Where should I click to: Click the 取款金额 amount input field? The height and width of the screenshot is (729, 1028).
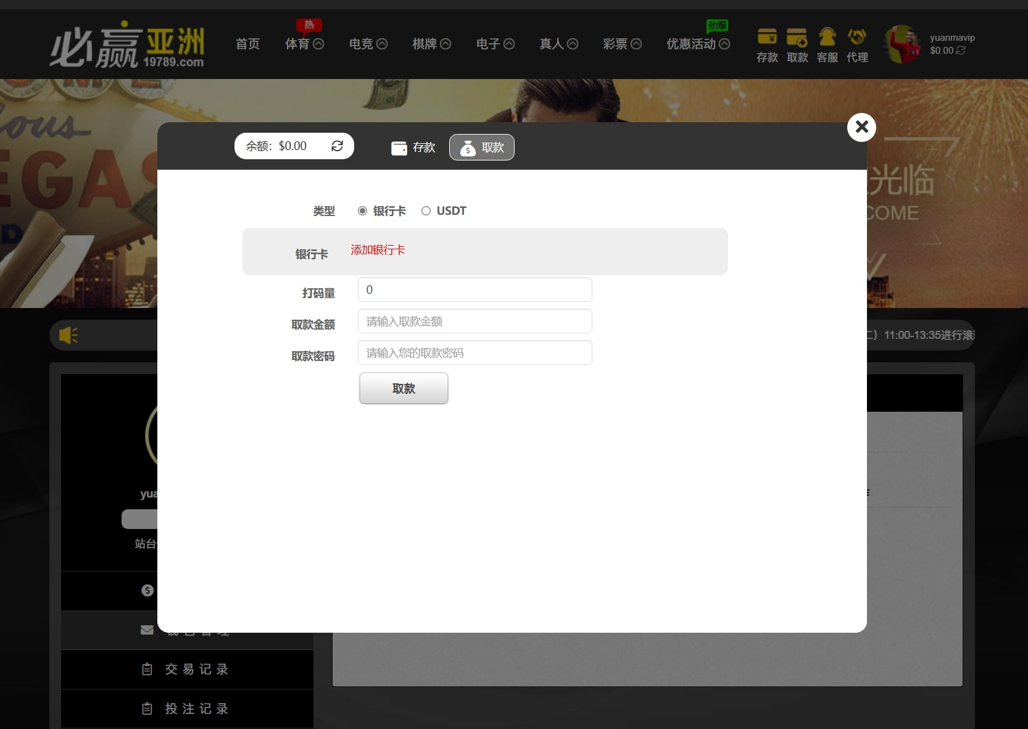(x=475, y=322)
